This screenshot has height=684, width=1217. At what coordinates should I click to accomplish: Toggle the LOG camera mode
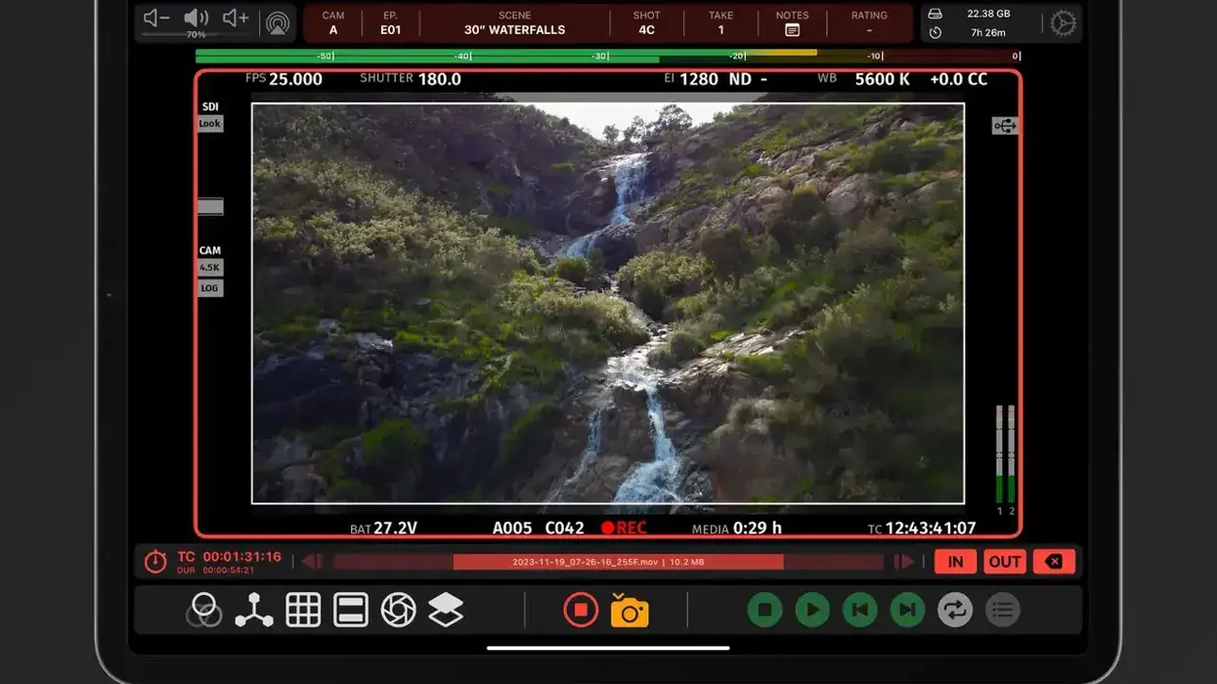(210, 288)
